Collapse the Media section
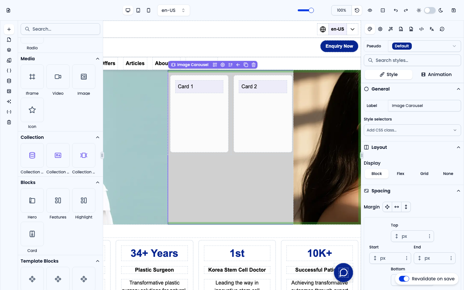This screenshot has height=290, width=464. [x=98, y=59]
